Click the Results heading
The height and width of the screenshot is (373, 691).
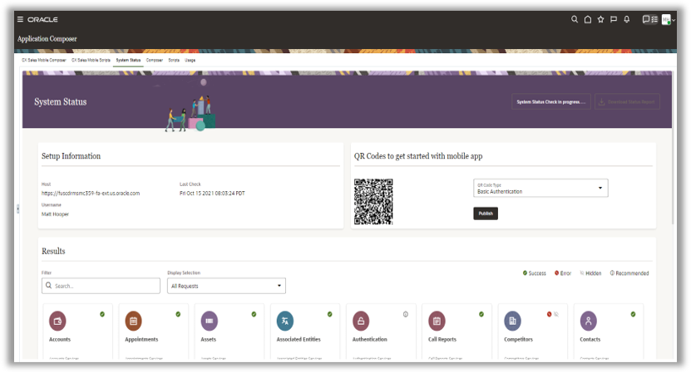[53, 251]
